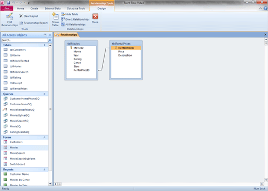Minimize the ribbon with the caret
Image resolution: width=268 pixels, height=191 pixels.
coord(260,8)
